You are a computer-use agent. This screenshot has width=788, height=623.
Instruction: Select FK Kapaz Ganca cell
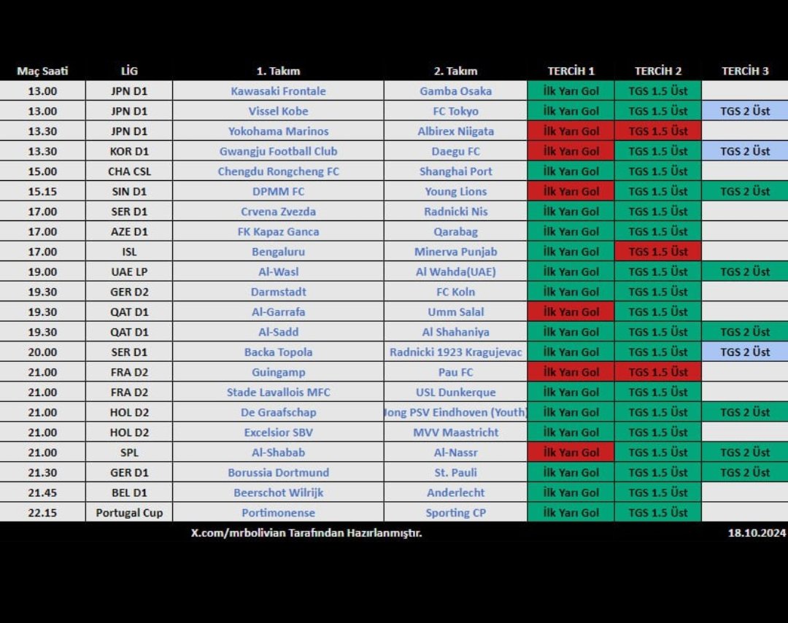tap(278, 231)
